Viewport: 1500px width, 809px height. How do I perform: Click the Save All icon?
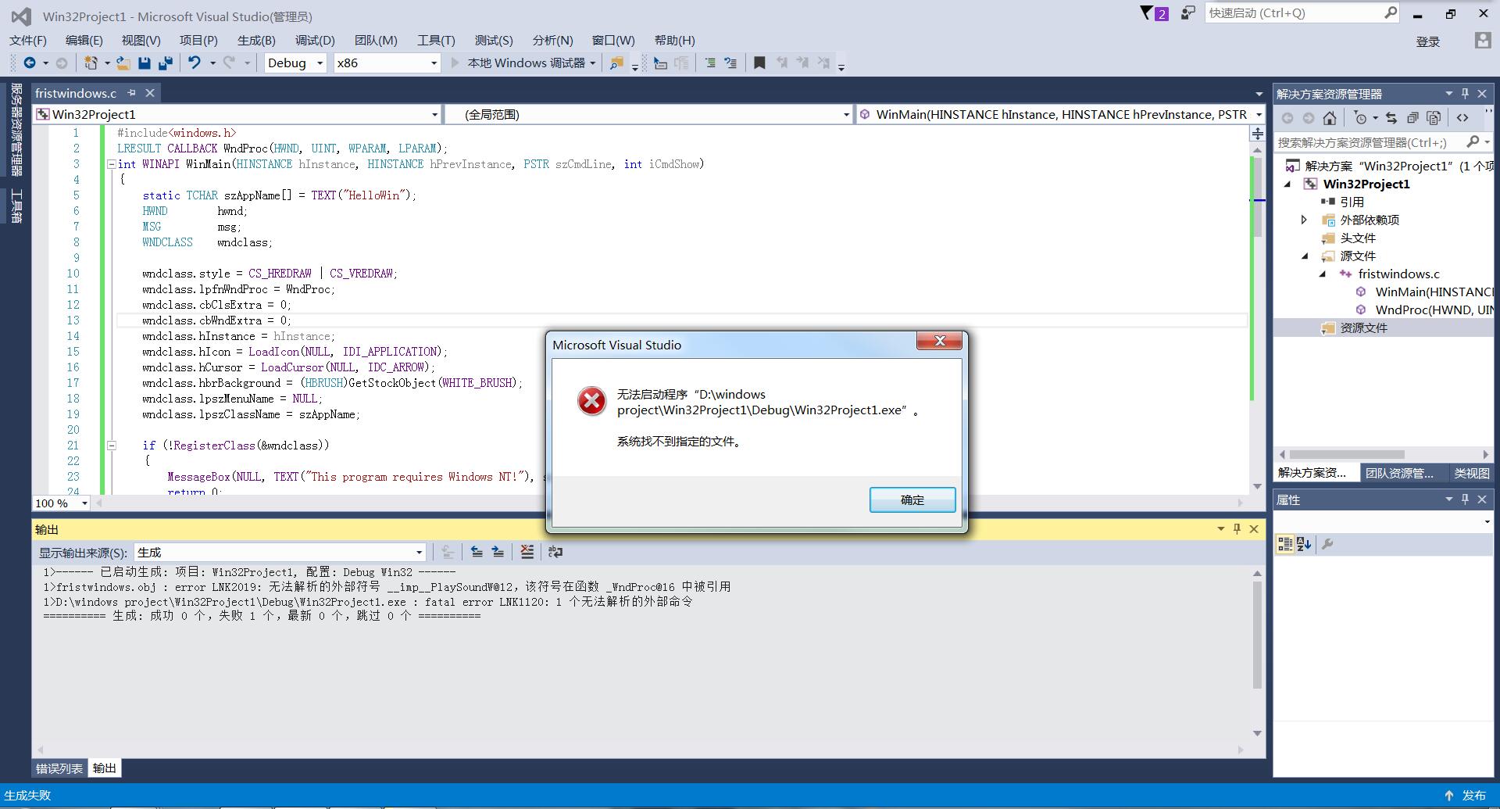[166, 63]
